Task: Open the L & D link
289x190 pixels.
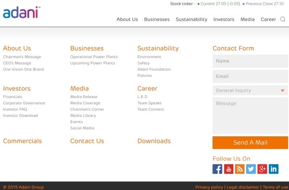Action: pos(142,97)
